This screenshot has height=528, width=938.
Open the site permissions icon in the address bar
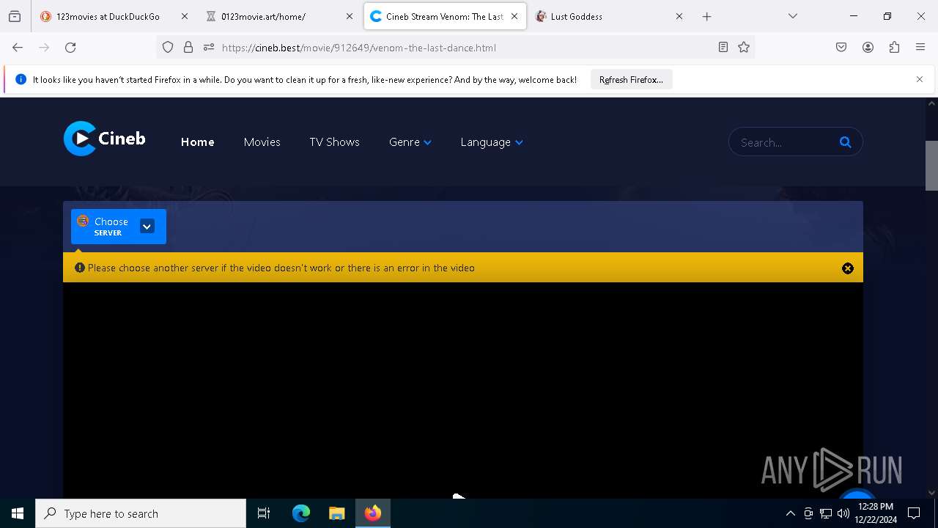[209, 48]
